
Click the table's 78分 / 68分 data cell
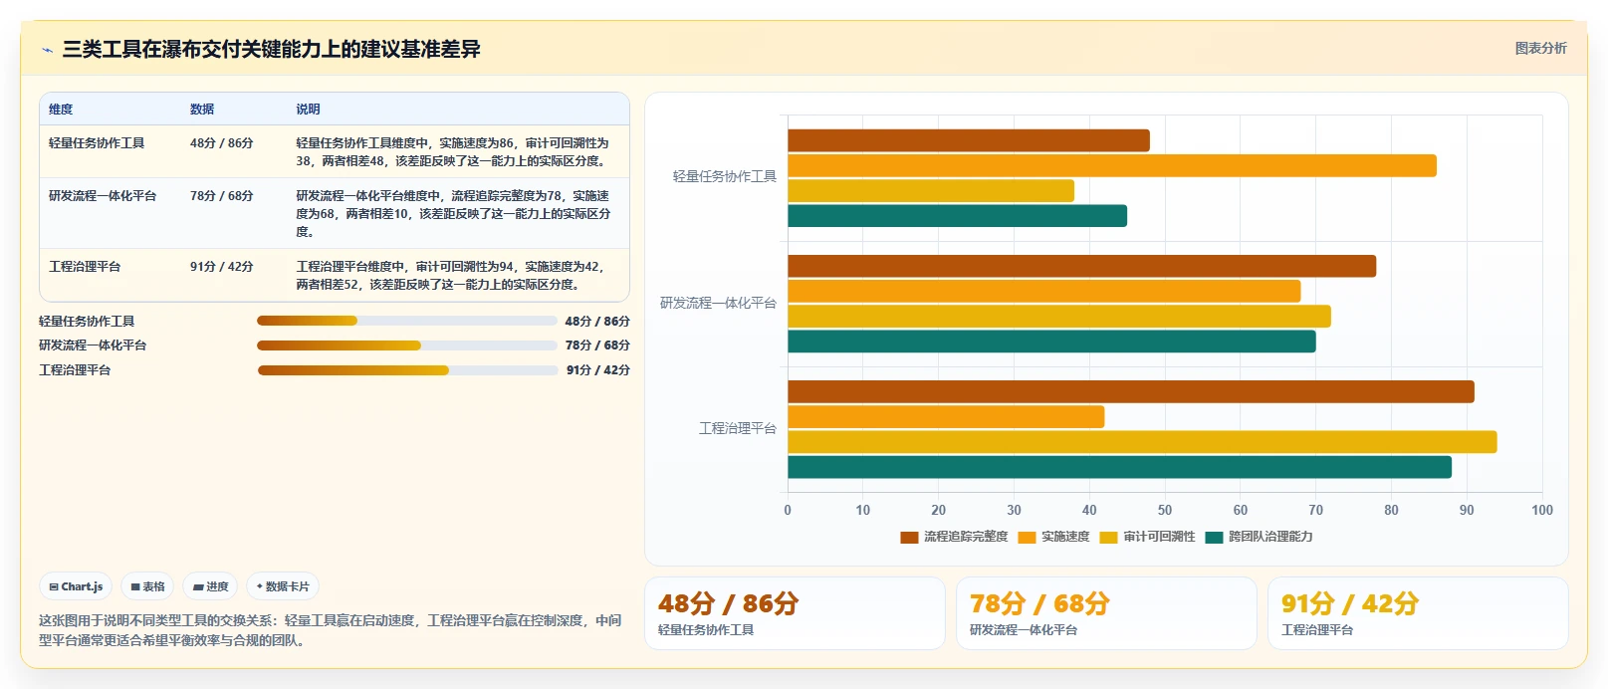tap(222, 196)
